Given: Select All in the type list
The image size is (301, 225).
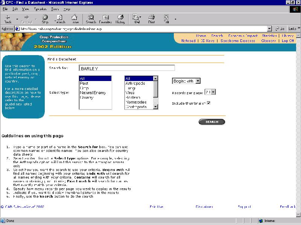Looking at the screenshot, I should (95, 78).
